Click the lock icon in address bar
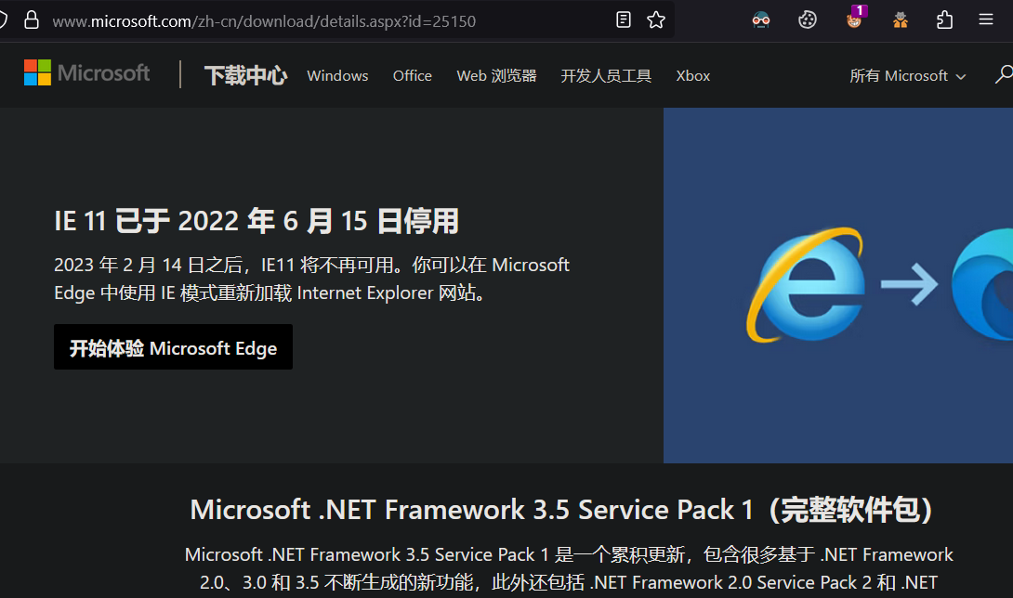The width and height of the screenshot is (1013, 598). [x=31, y=20]
